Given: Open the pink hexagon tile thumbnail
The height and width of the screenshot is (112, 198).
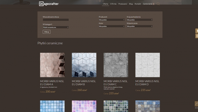Looking at the screenshot, I should click(52, 65).
